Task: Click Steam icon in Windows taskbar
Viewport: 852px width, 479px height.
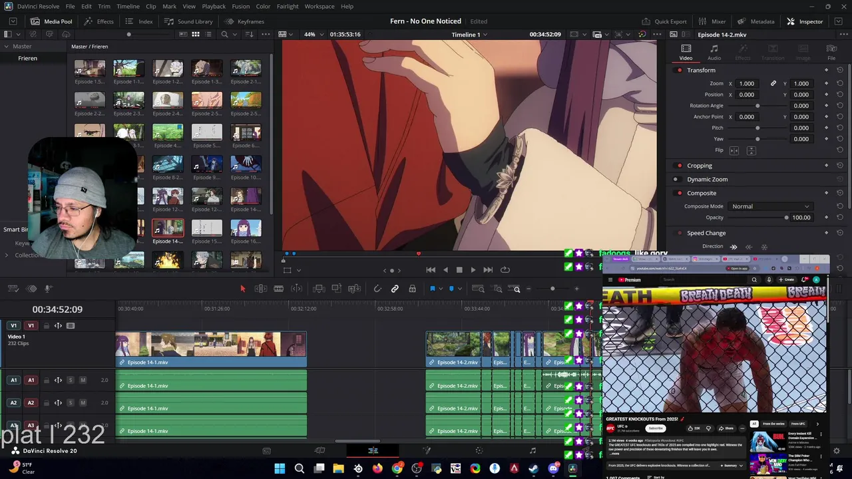Action: 534,468
